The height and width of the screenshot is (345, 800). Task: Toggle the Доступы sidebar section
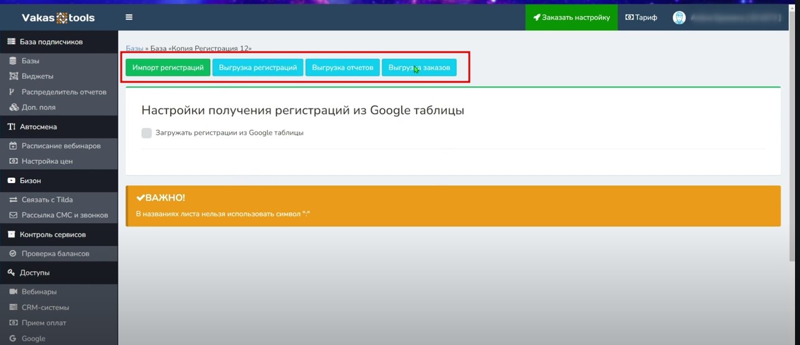click(34, 273)
